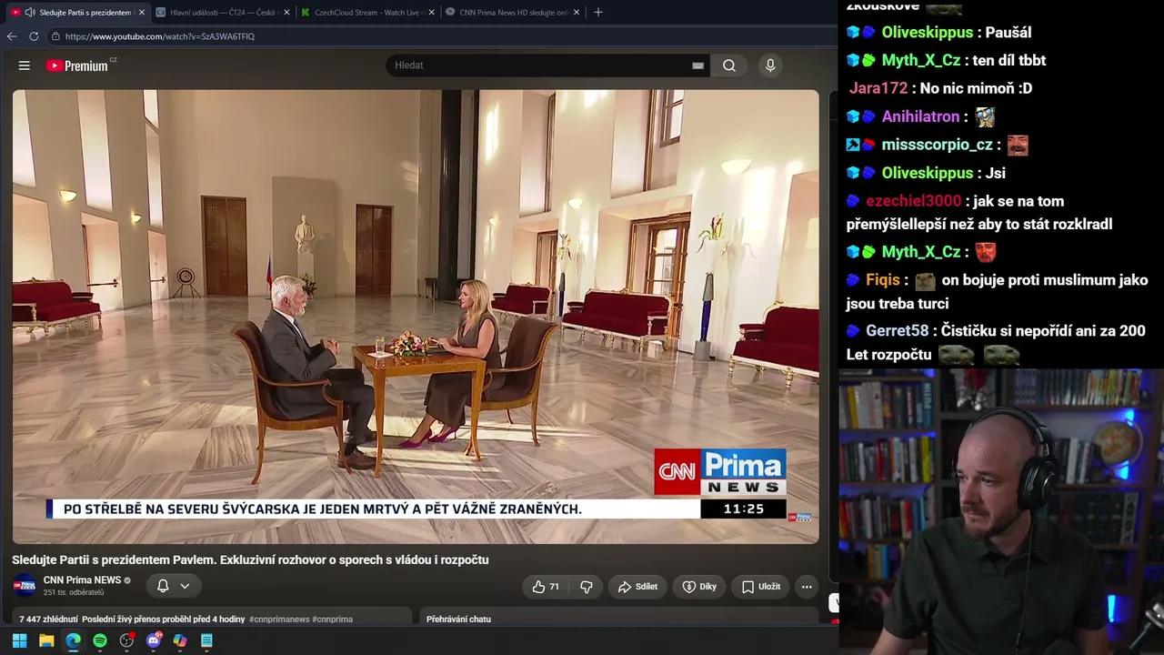Select the Sledujte Partii s prezidentem tab

[x=77, y=13]
